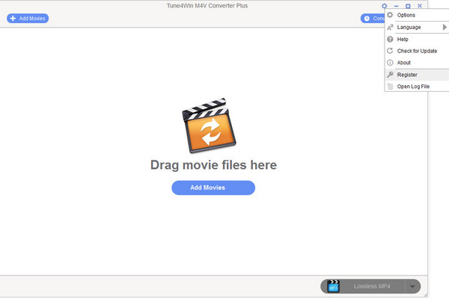449x298 pixels.
Task: Click the Lossless MP4 format icon
Action: (333, 286)
